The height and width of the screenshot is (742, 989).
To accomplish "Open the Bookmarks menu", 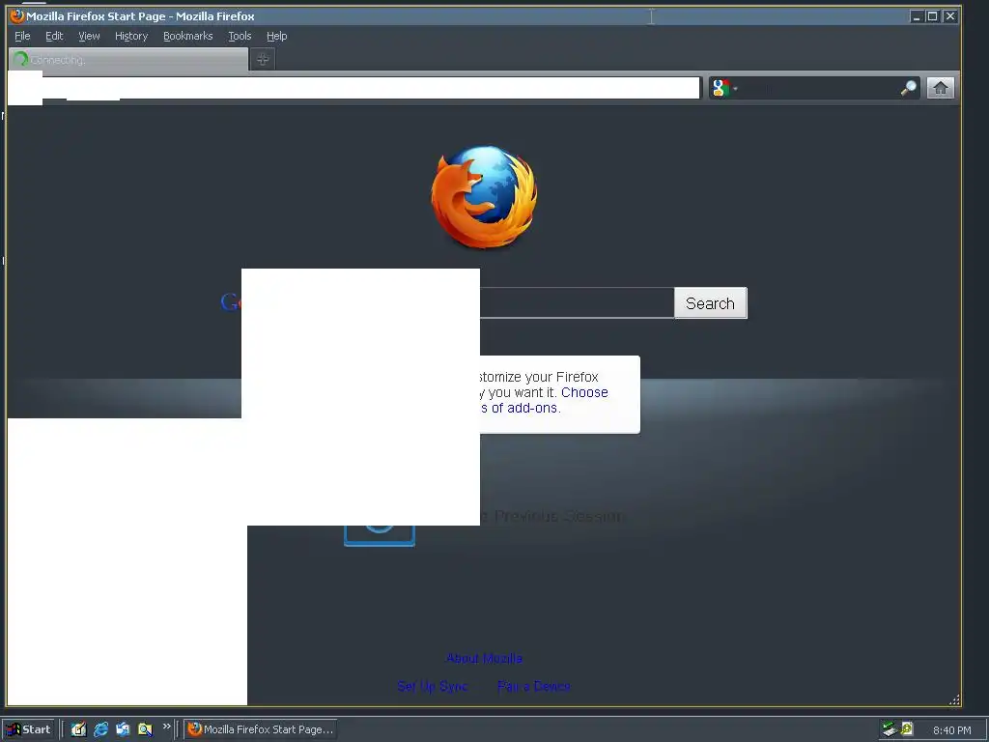I will (188, 36).
